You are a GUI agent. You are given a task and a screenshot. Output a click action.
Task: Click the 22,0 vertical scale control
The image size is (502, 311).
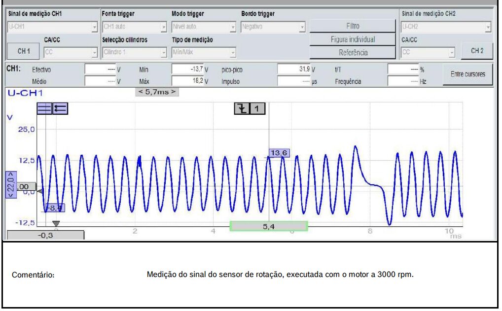[x=10, y=185]
